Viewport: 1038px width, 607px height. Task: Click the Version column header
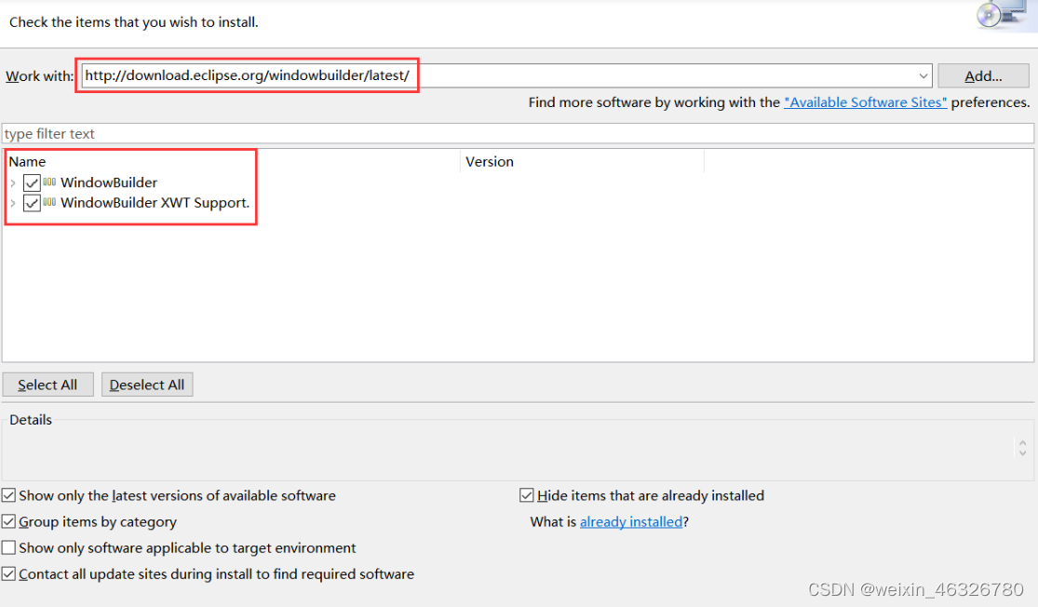[x=489, y=161]
